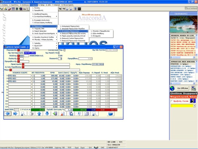
Task: Click the blue forum image icon
Action: pos(193,101)
